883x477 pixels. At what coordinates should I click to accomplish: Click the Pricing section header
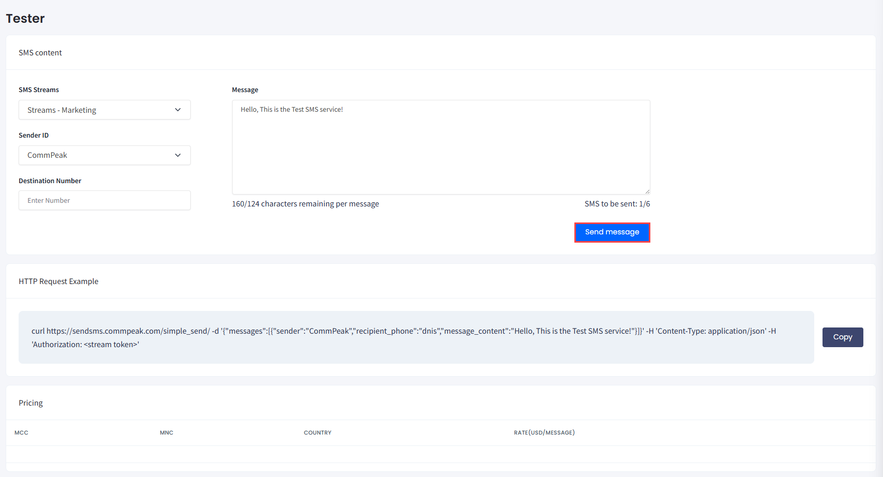(31, 403)
